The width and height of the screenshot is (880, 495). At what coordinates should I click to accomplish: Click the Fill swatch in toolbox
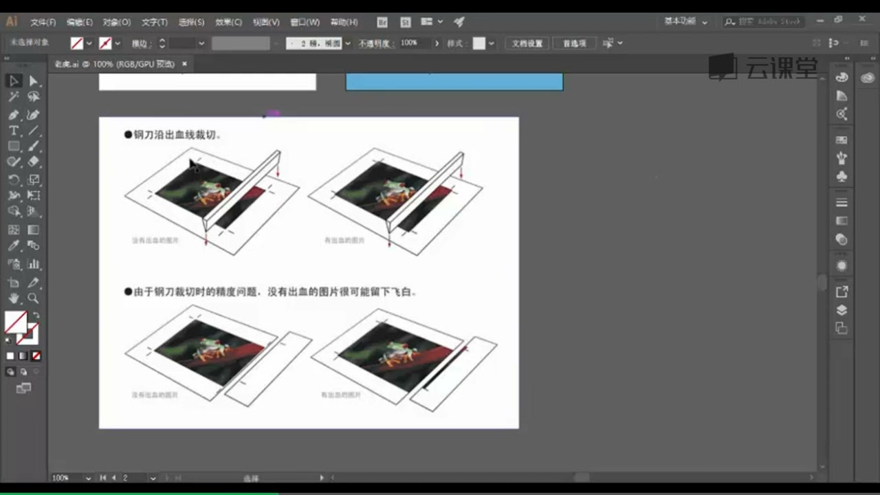point(16,322)
